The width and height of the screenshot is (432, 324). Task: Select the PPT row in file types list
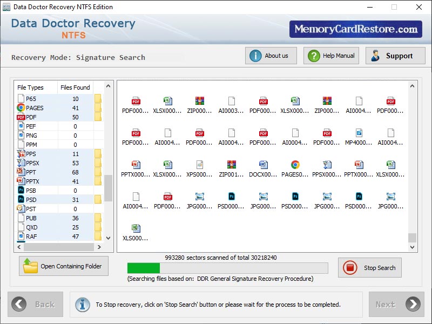(32, 172)
